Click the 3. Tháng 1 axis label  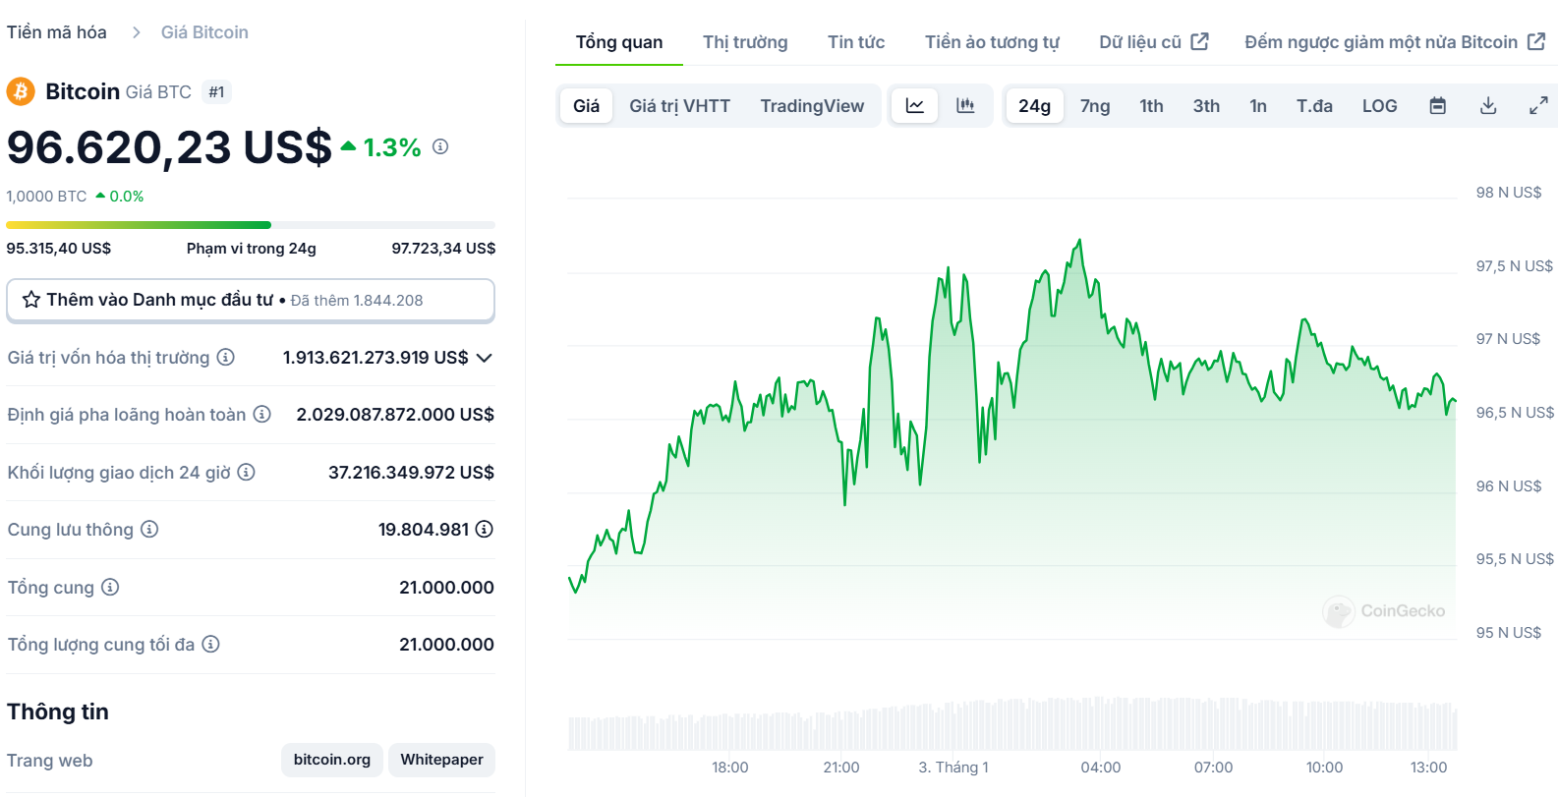(953, 768)
